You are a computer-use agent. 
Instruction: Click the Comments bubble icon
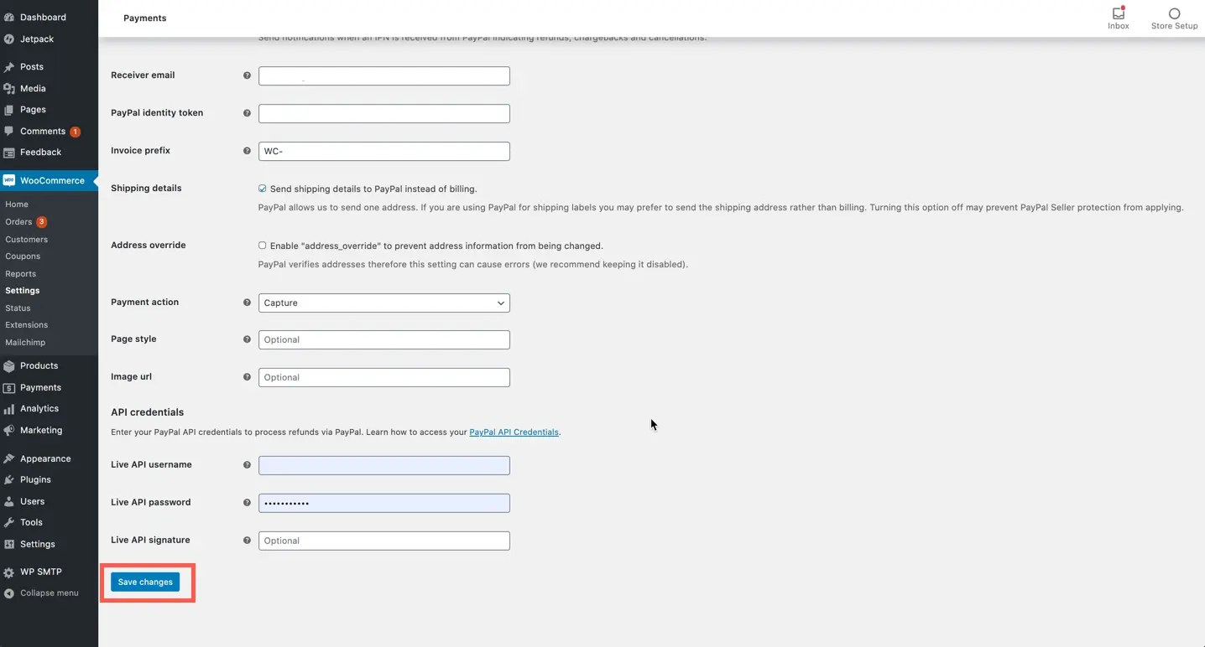9,132
